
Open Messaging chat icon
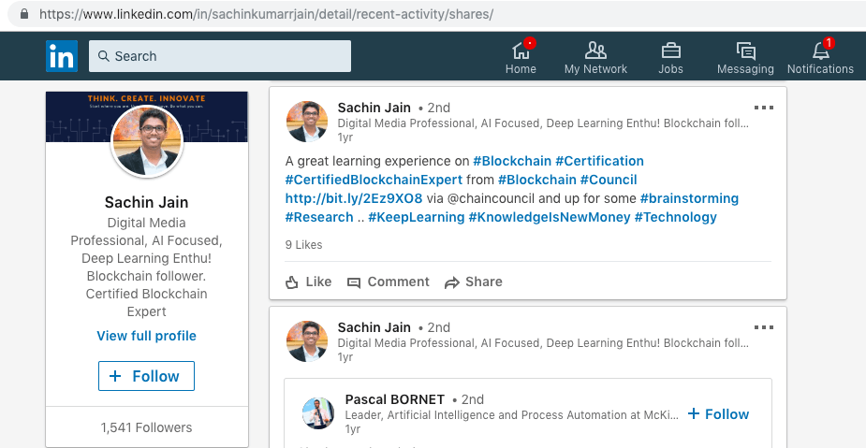coord(745,51)
